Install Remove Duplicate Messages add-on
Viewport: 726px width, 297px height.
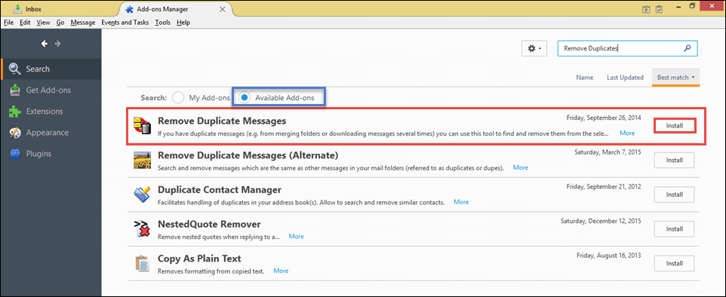click(675, 126)
